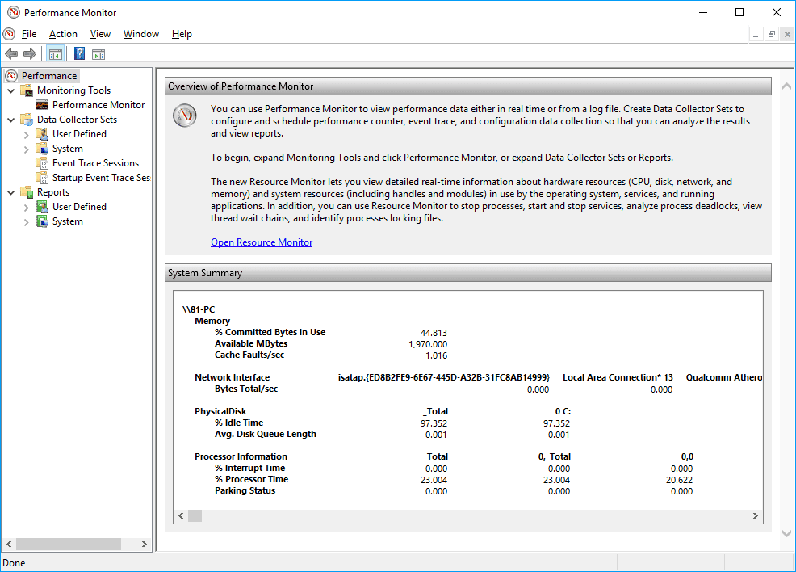Select Performance Monitor in the tree

click(x=98, y=105)
